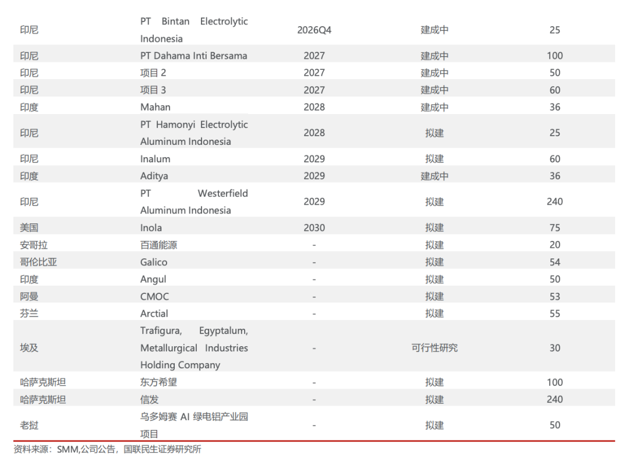Image resolution: width=629 pixels, height=469 pixels.
Task: Click the 资料来源 source footnote text
Action: [108, 449]
